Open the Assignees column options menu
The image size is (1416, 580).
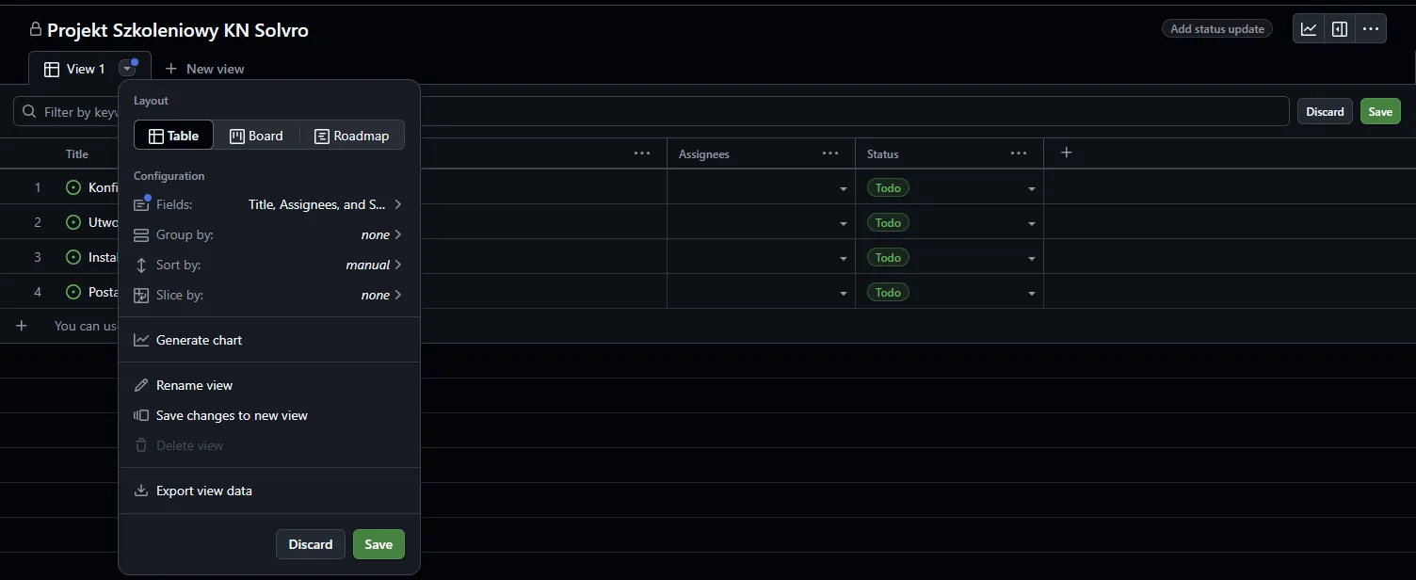829,153
